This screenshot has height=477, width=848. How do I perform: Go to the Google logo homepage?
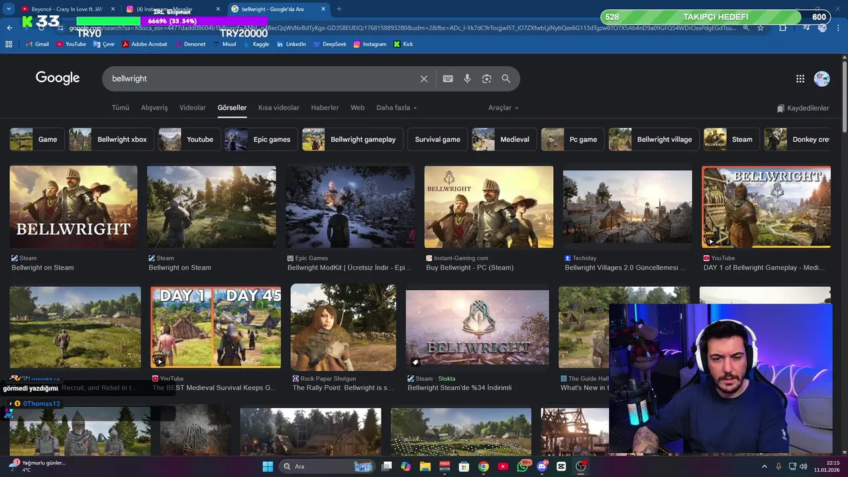58,78
